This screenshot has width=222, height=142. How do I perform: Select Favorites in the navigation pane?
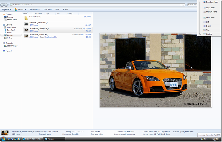point(8,14)
